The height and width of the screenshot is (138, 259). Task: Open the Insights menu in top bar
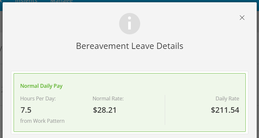[26, 1]
